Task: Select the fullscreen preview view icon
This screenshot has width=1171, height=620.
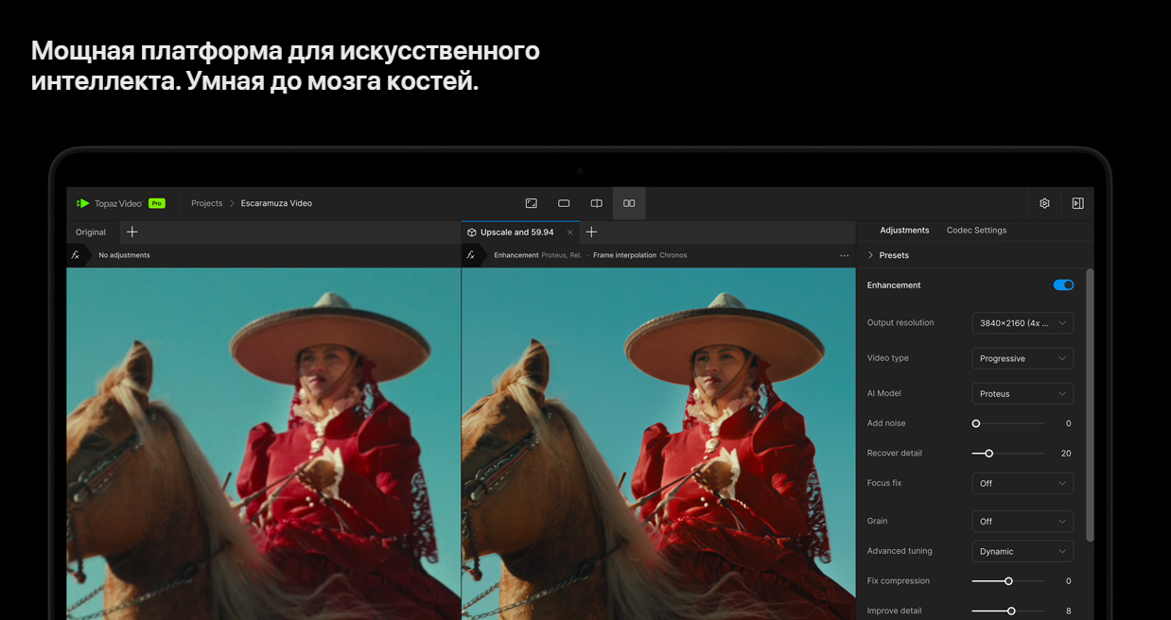Action: click(532, 203)
